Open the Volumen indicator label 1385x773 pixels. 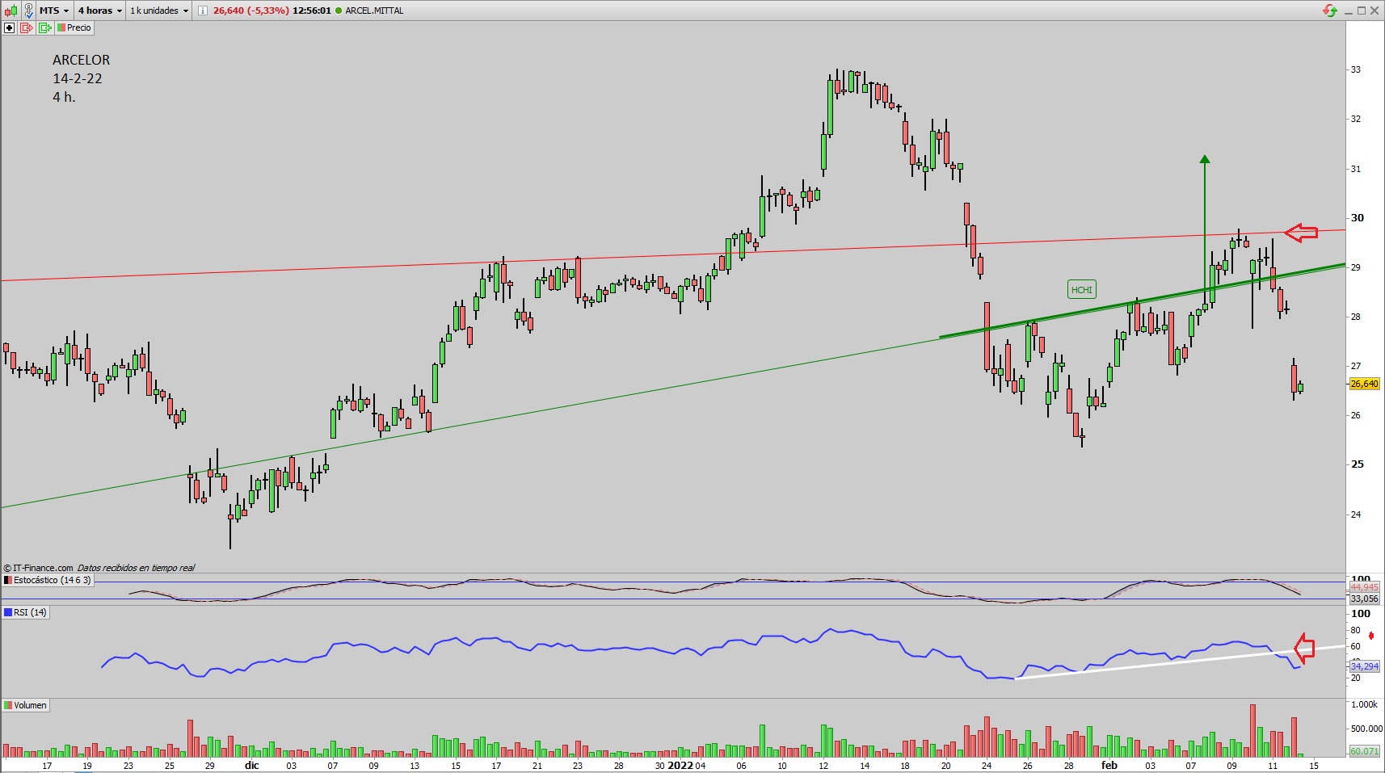click(26, 705)
